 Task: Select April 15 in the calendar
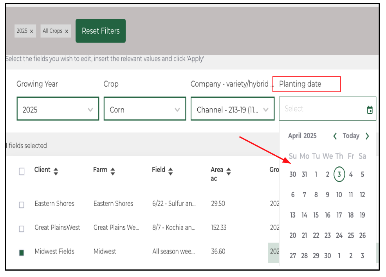tap(316, 215)
